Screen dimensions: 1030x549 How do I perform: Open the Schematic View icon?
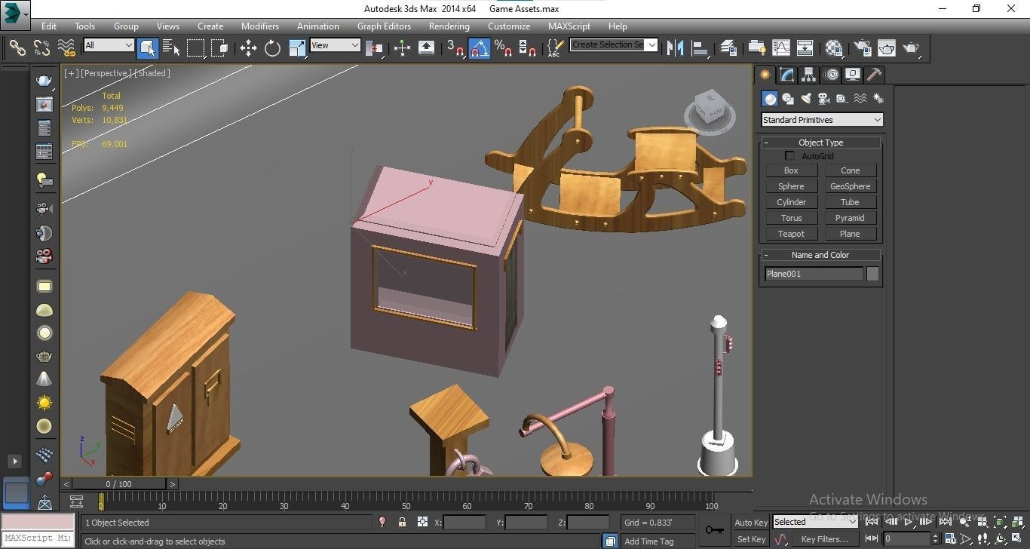(x=805, y=48)
